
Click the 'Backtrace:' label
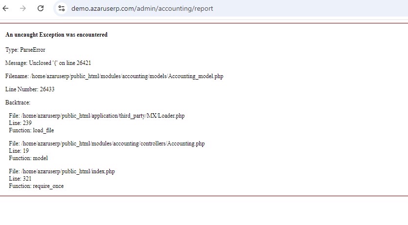point(18,102)
